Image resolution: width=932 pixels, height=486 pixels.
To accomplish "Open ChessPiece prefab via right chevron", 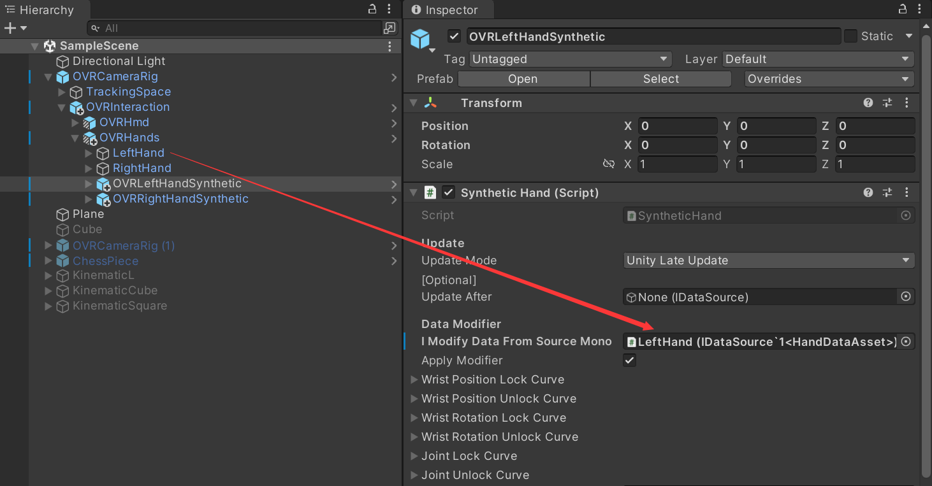I will click(x=394, y=261).
